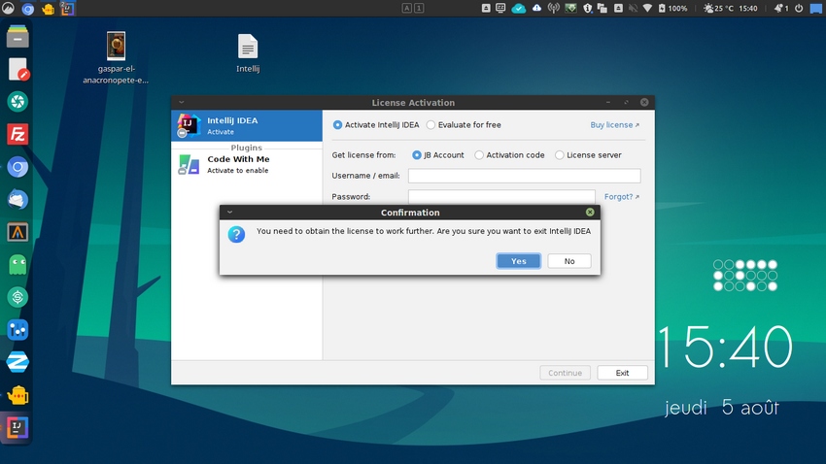Screen dimensions: 826x464
Task: Click Yes in the Confirmation dialog
Action: click(518, 261)
